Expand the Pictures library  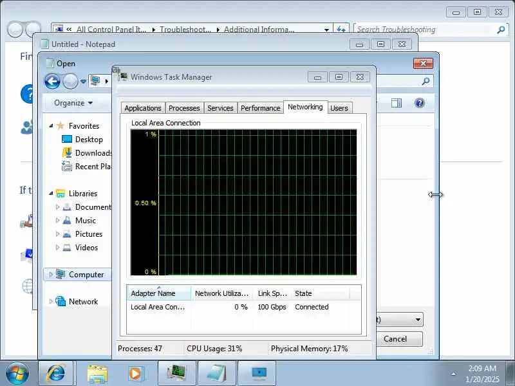(57, 234)
